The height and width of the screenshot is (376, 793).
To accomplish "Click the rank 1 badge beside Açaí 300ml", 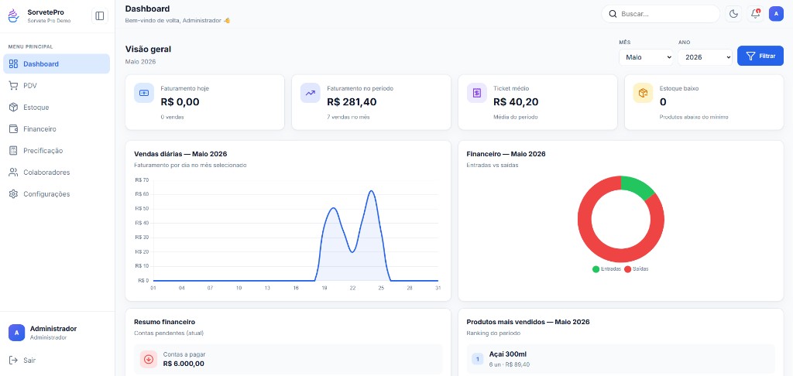I will click(x=477, y=359).
